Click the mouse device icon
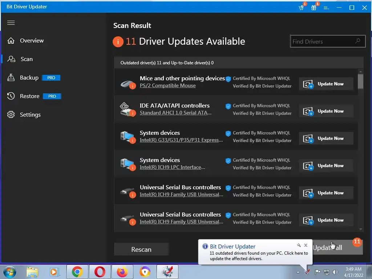372x279 pixels. pos(128,84)
